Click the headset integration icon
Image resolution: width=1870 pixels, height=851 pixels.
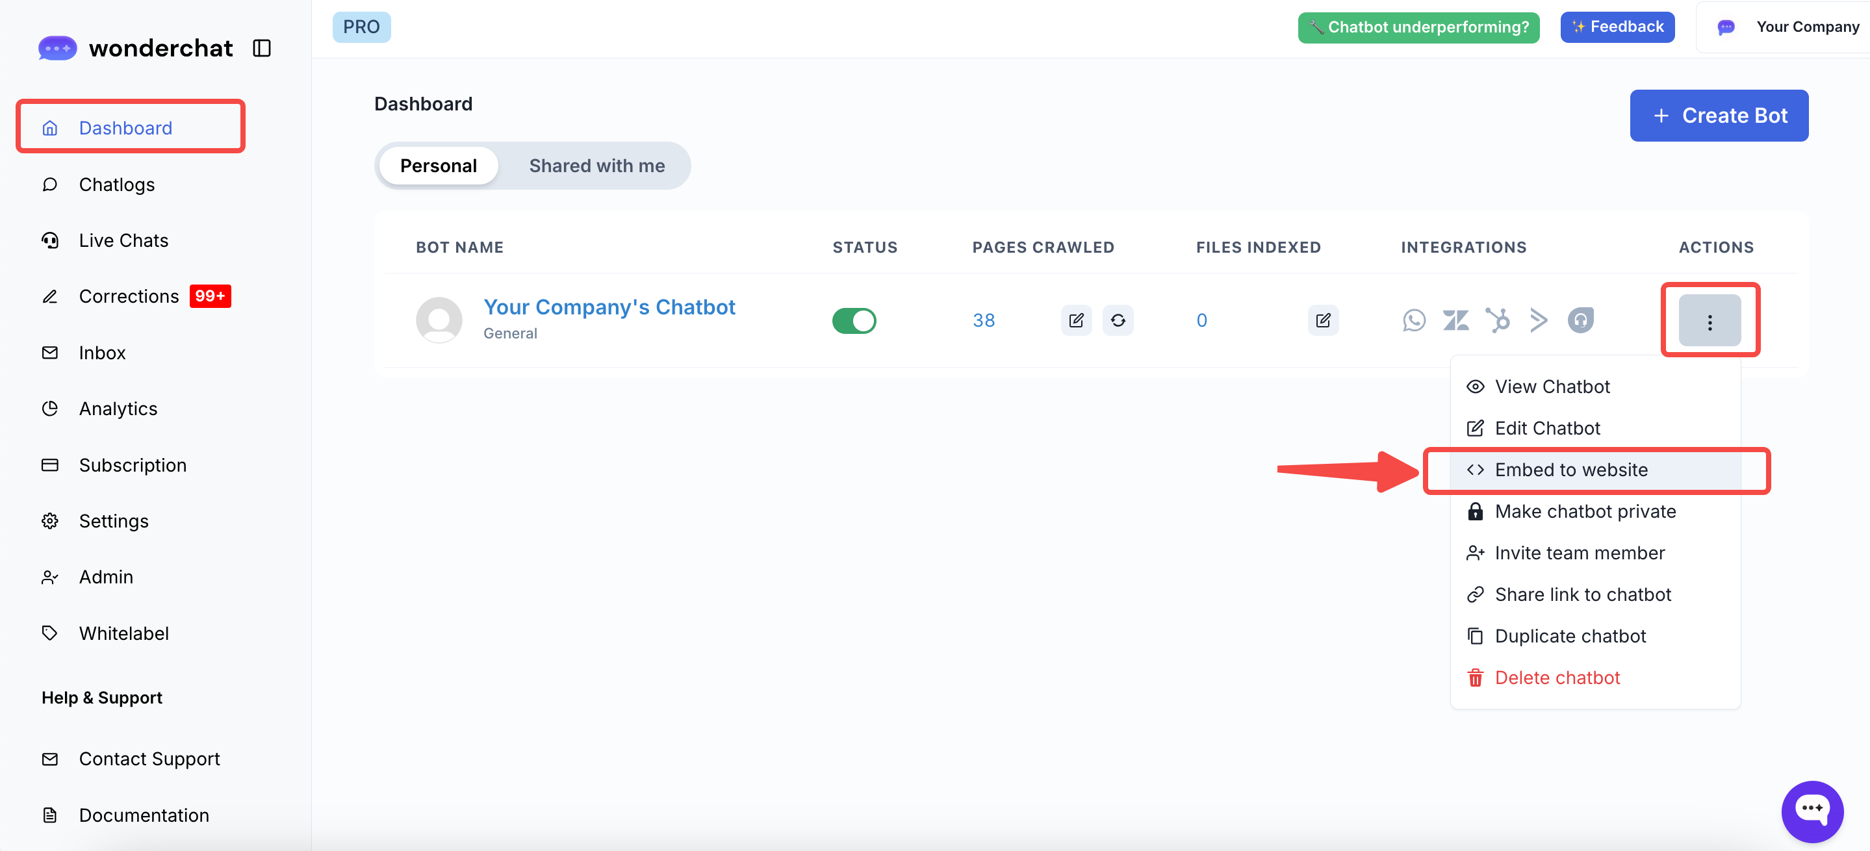click(x=1580, y=320)
